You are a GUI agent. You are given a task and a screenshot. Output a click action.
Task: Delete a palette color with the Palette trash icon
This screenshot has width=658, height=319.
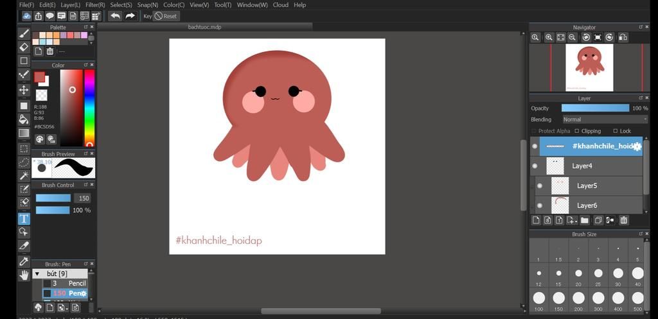point(50,51)
